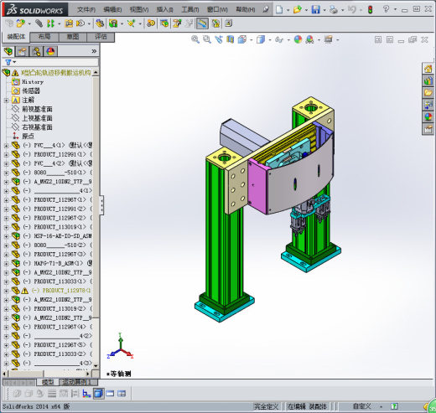This screenshot has width=436, height=413.
Task: Open the display style dropdown arrow
Action: tap(270, 40)
